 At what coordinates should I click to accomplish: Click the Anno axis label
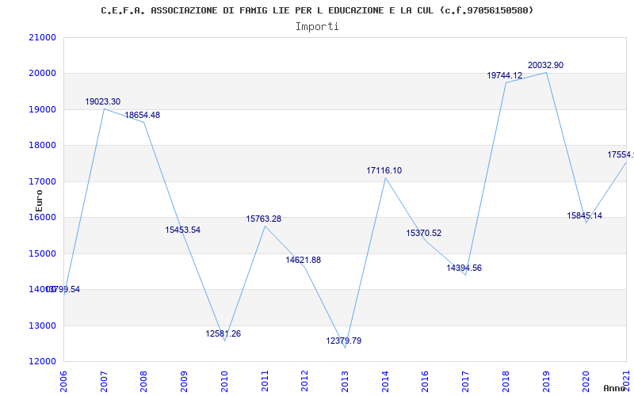tap(615, 388)
